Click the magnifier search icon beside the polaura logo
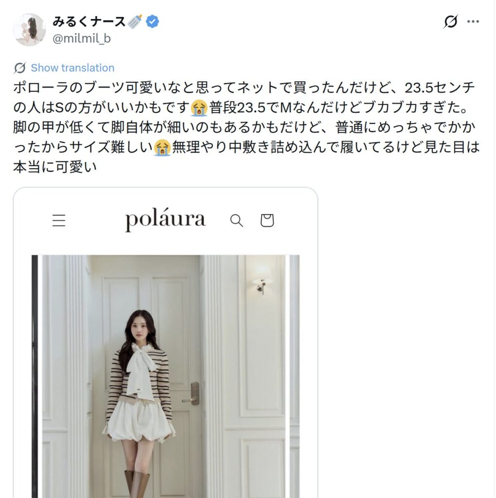This screenshot has height=498, width=496. tap(236, 220)
